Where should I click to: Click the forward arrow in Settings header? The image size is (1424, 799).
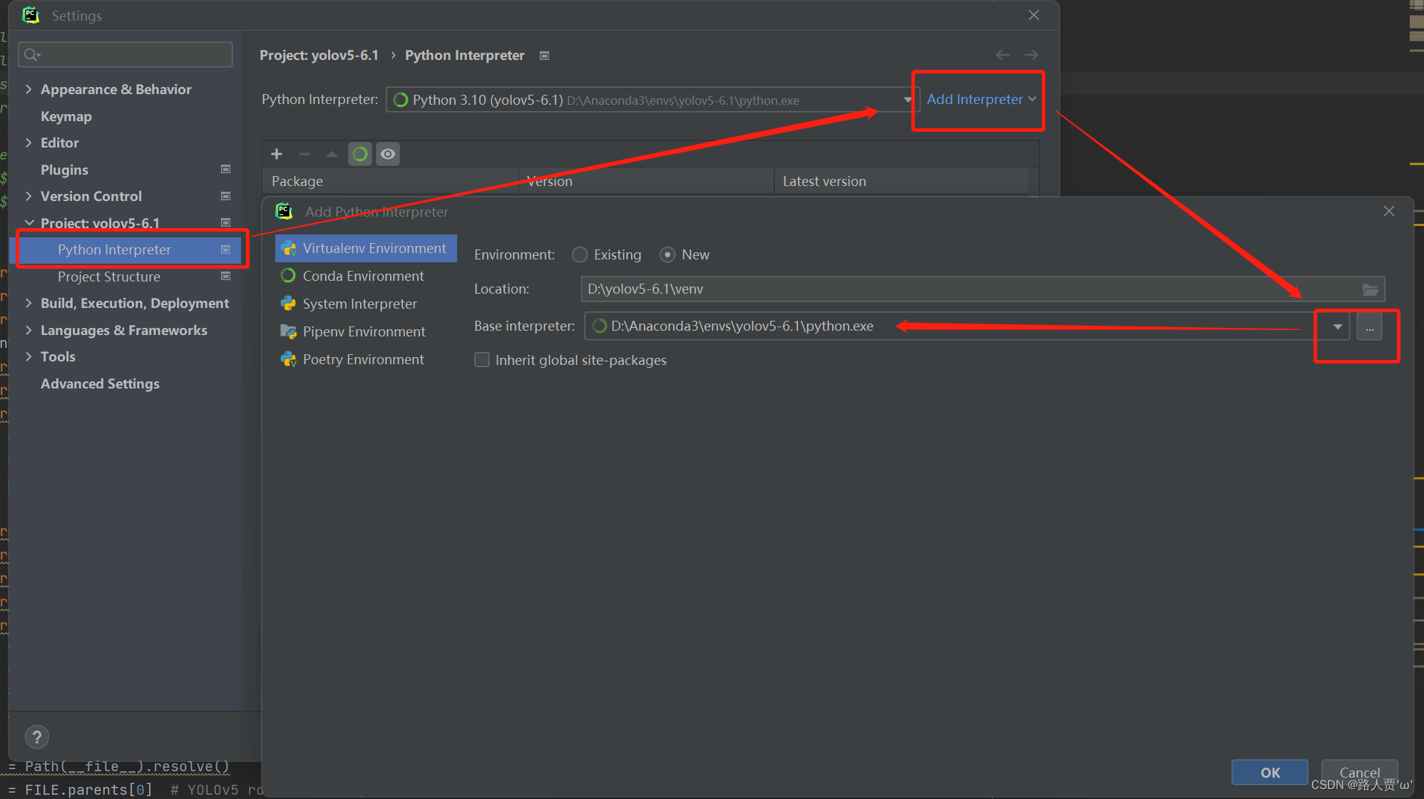1031,55
